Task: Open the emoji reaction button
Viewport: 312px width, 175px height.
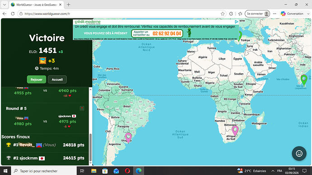Action: coord(299,153)
